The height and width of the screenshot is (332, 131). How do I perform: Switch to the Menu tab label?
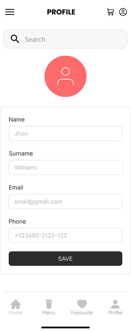click(x=49, y=312)
